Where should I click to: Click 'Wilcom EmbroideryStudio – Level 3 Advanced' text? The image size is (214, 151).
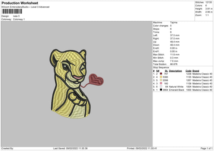(x=25, y=7)
